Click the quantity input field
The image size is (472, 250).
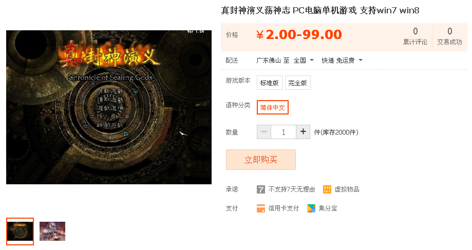(x=284, y=132)
